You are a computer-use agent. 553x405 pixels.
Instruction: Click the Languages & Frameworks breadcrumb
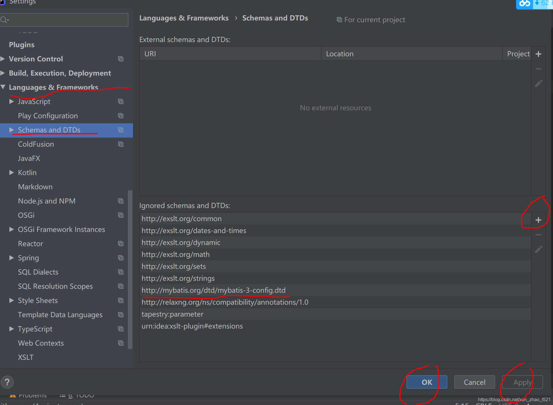[x=184, y=18]
